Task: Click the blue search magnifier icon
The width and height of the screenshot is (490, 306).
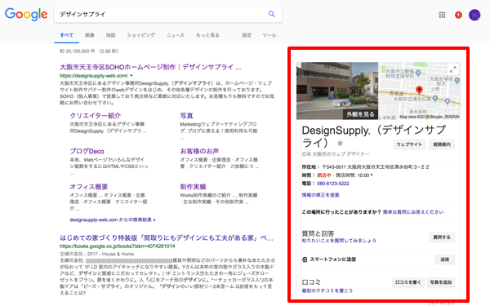Action: [x=272, y=14]
